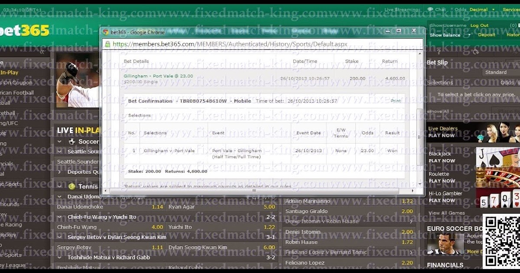This screenshot has width=520, height=273.
Task: Open the Odds format Decimal dropdown
Action: (482, 10)
